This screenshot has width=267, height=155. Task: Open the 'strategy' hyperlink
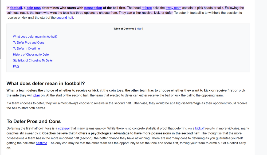coord(64,129)
